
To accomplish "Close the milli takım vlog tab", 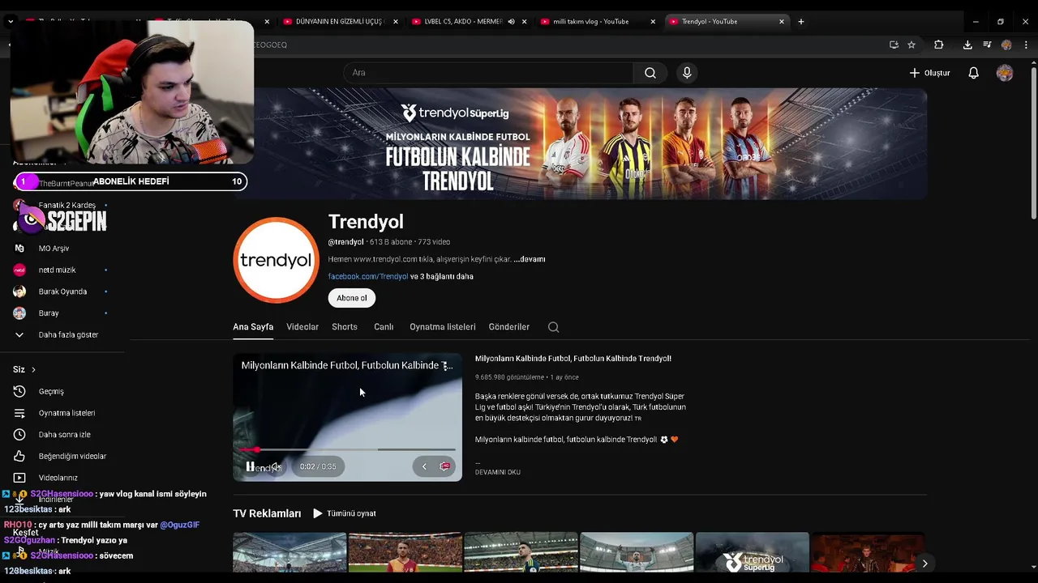I will [653, 22].
